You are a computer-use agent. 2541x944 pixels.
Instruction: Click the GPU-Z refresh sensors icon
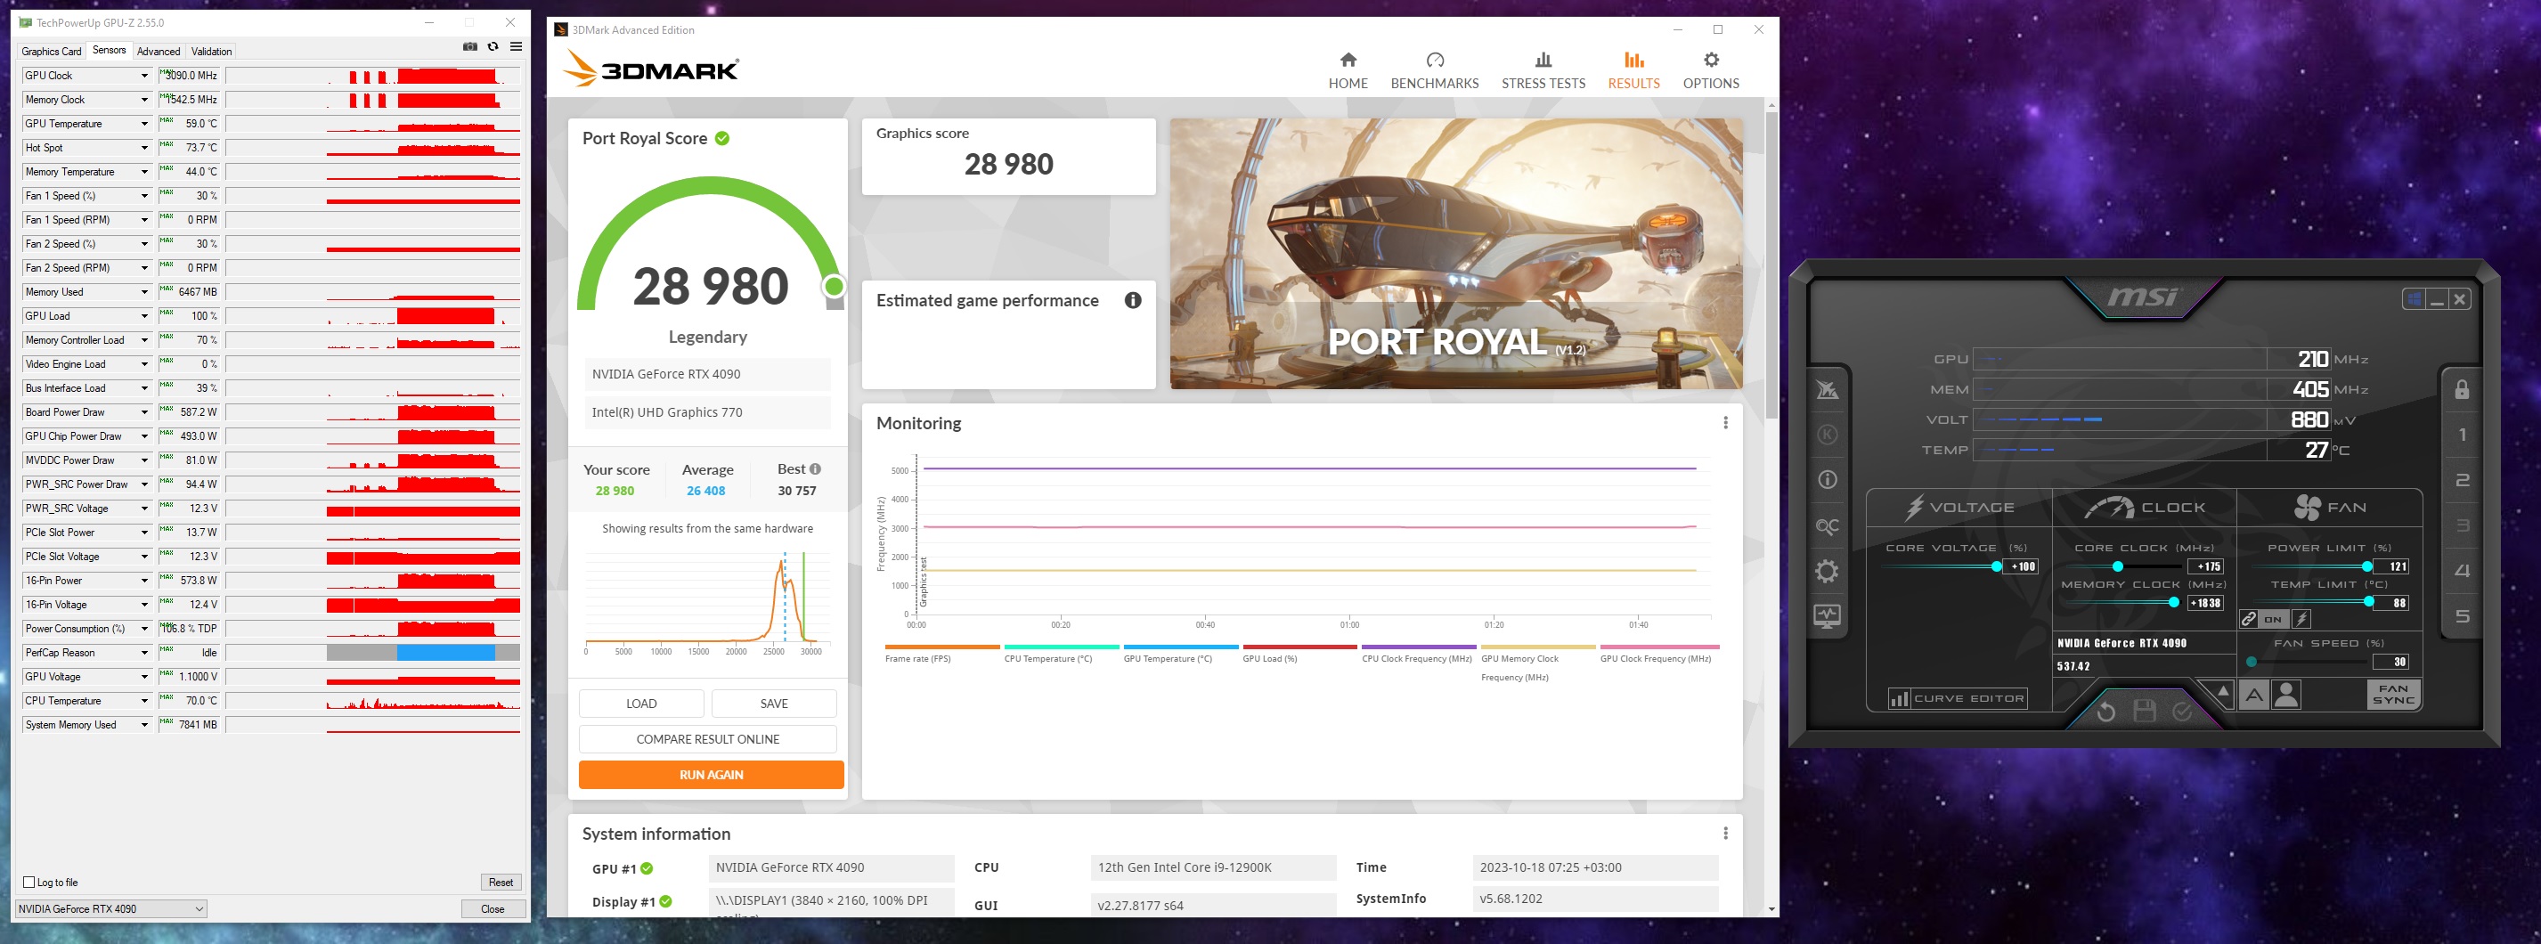493,46
